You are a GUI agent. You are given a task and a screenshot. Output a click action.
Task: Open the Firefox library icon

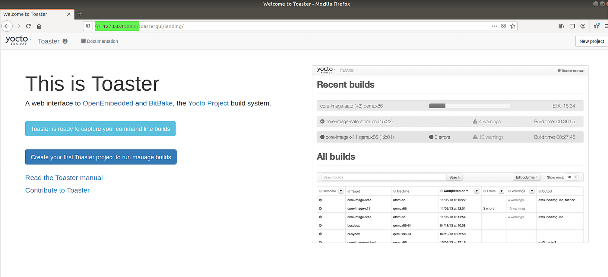pyautogui.click(x=561, y=26)
